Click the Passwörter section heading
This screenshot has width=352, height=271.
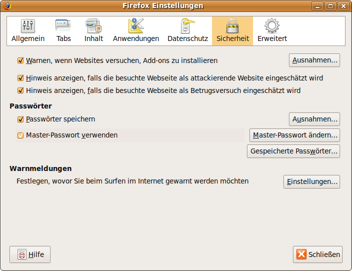coord(31,106)
